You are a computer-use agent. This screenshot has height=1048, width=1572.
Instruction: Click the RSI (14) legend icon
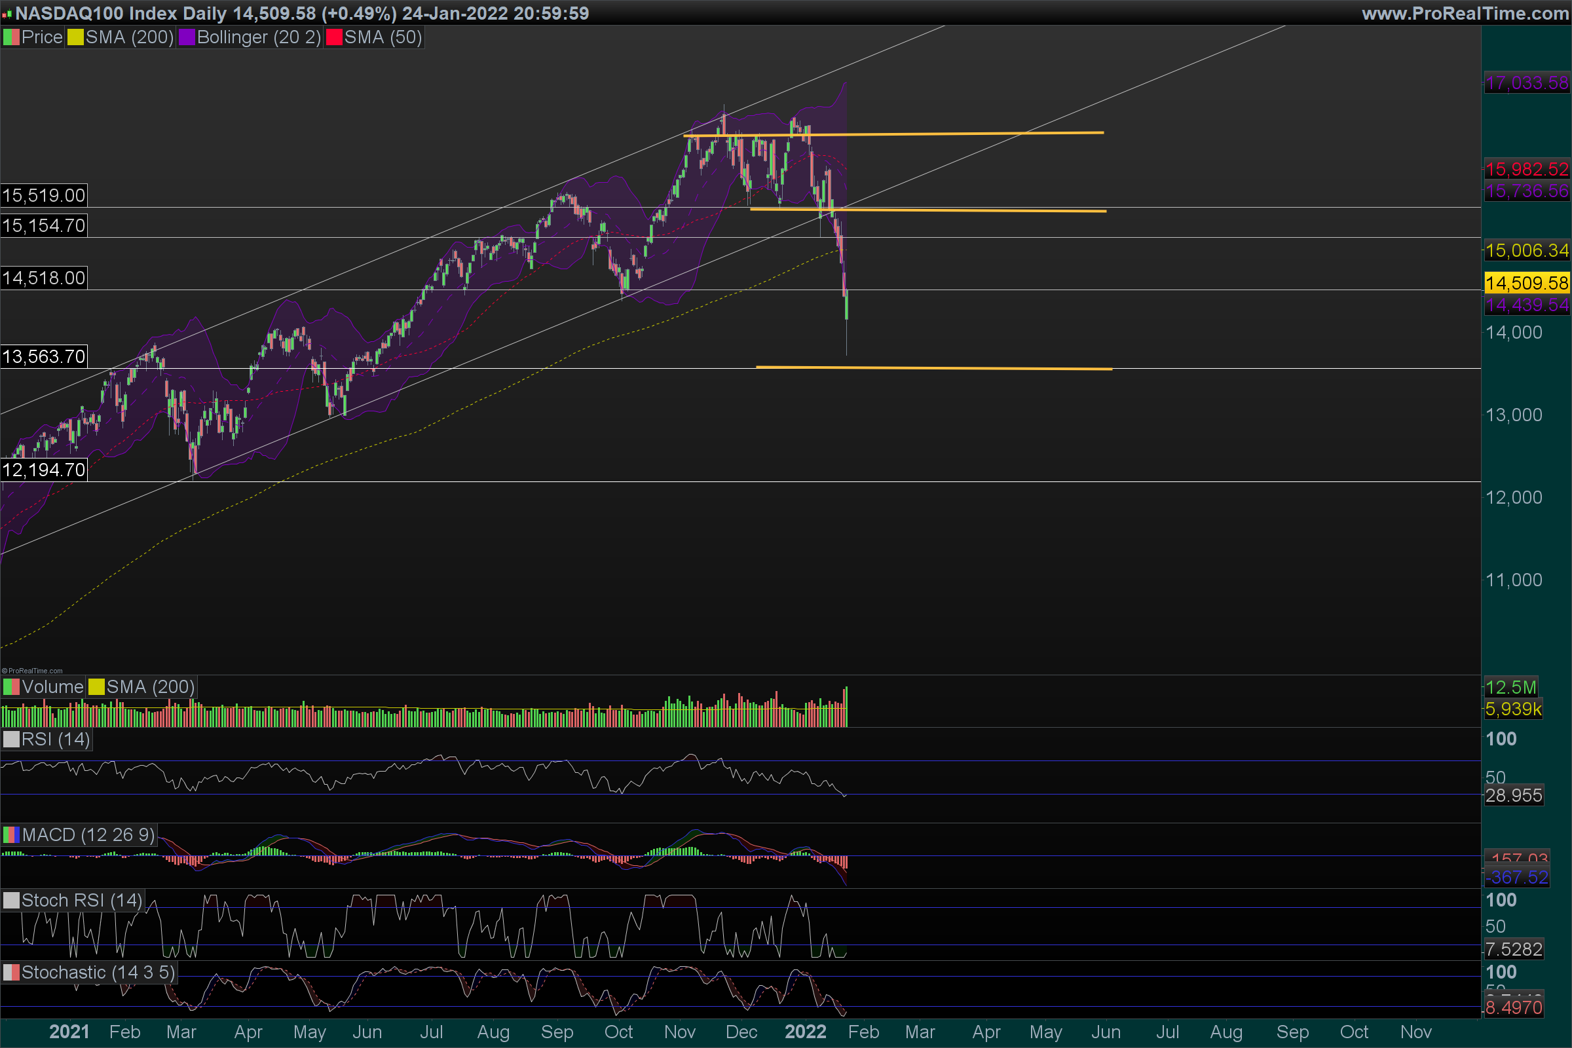(10, 739)
